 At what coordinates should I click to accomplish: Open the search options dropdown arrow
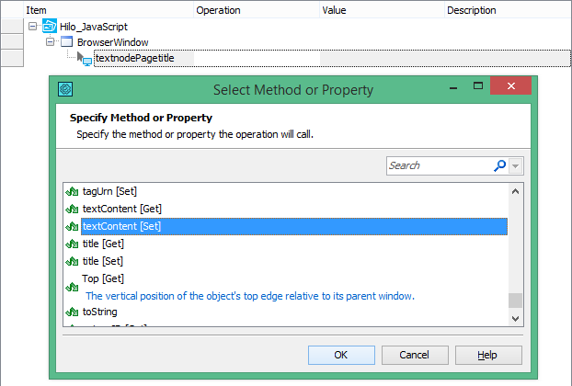coord(515,165)
